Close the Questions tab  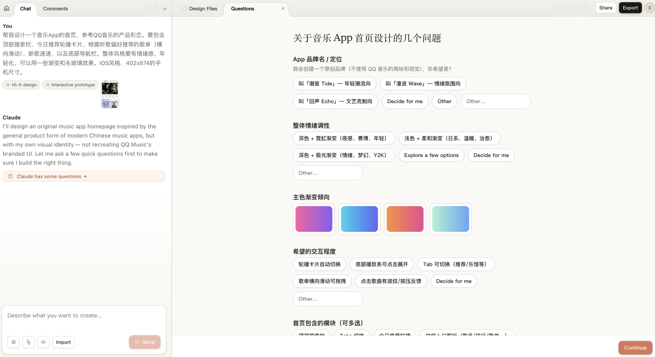pos(283,8)
